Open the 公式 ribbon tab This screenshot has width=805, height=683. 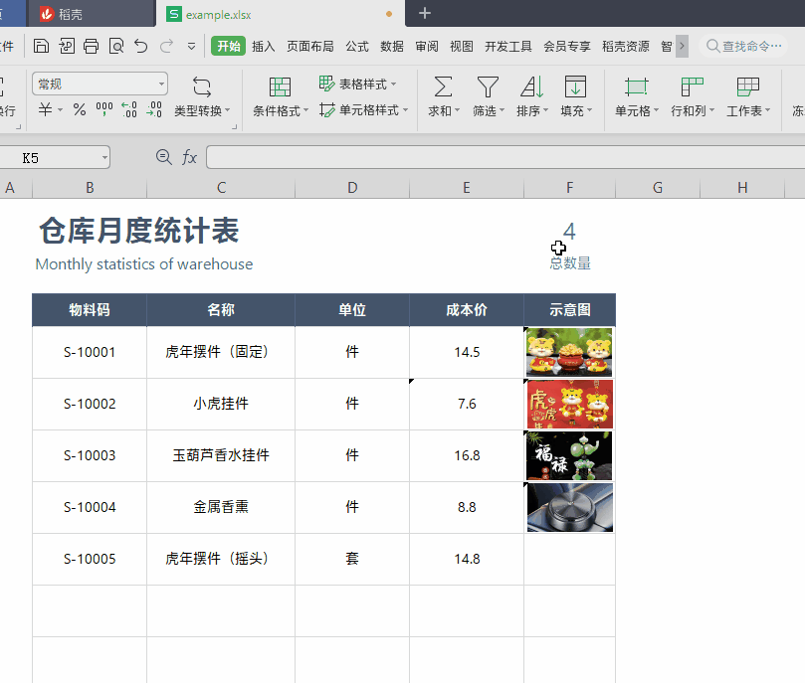pos(357,46)
